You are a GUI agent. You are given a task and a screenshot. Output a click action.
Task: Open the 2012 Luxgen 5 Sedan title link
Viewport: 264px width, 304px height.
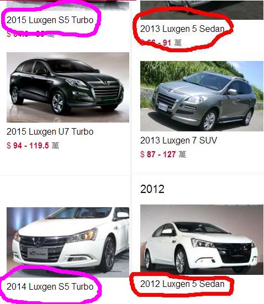182,284
